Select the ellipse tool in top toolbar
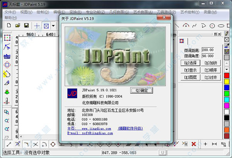232x158 pixels. pos(221,26)
